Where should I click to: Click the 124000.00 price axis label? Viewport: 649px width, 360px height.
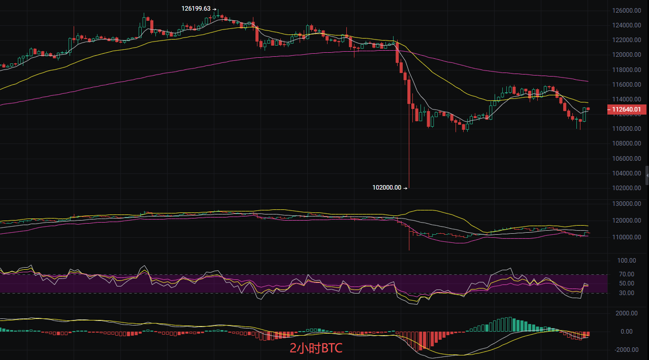[x=626, y=24]
